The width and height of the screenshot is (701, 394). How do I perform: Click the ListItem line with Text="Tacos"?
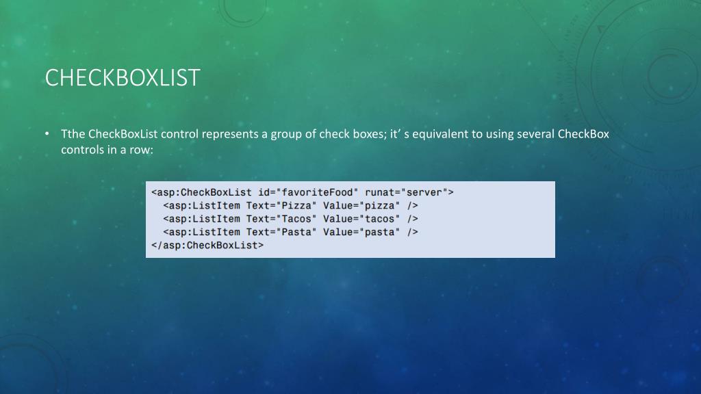290,219
